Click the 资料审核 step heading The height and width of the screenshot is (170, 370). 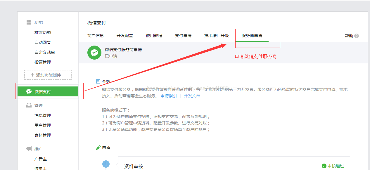[x=134, y=166]
